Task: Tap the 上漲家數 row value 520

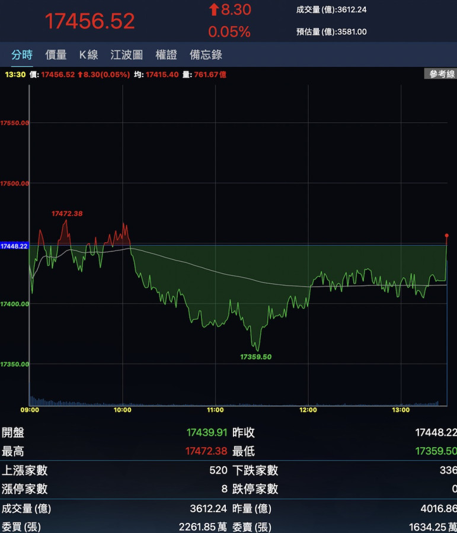Action: pos(218,470)
